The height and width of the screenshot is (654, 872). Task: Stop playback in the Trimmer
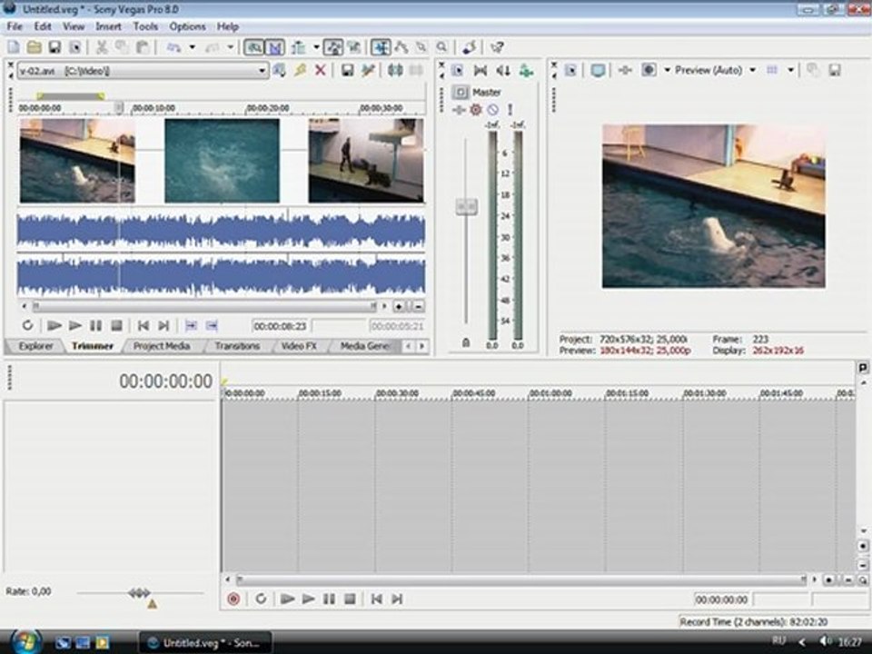point(116,325)
